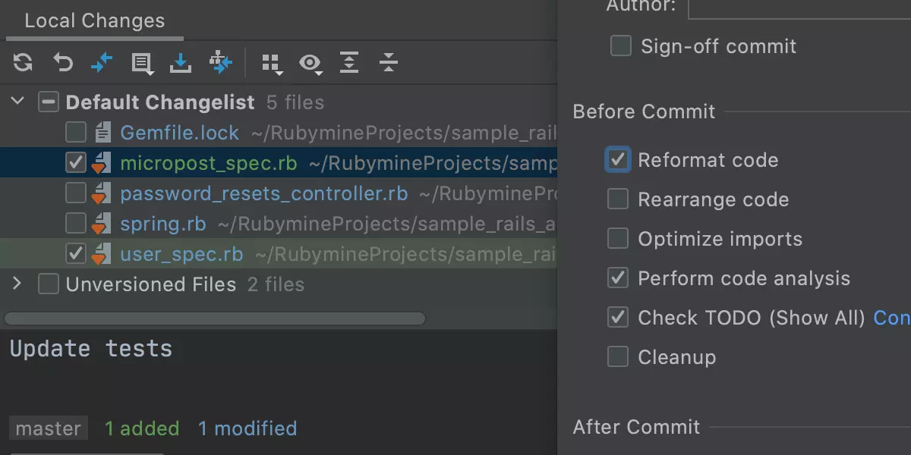This screenshot has height=455, width=911.
Task: Uncheck the Reformat code option
Action: tap(618, 160)
